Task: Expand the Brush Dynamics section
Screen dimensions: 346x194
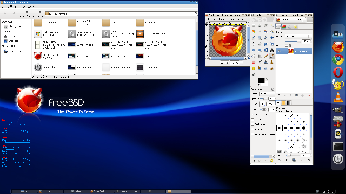Action: tap(252, 114)
